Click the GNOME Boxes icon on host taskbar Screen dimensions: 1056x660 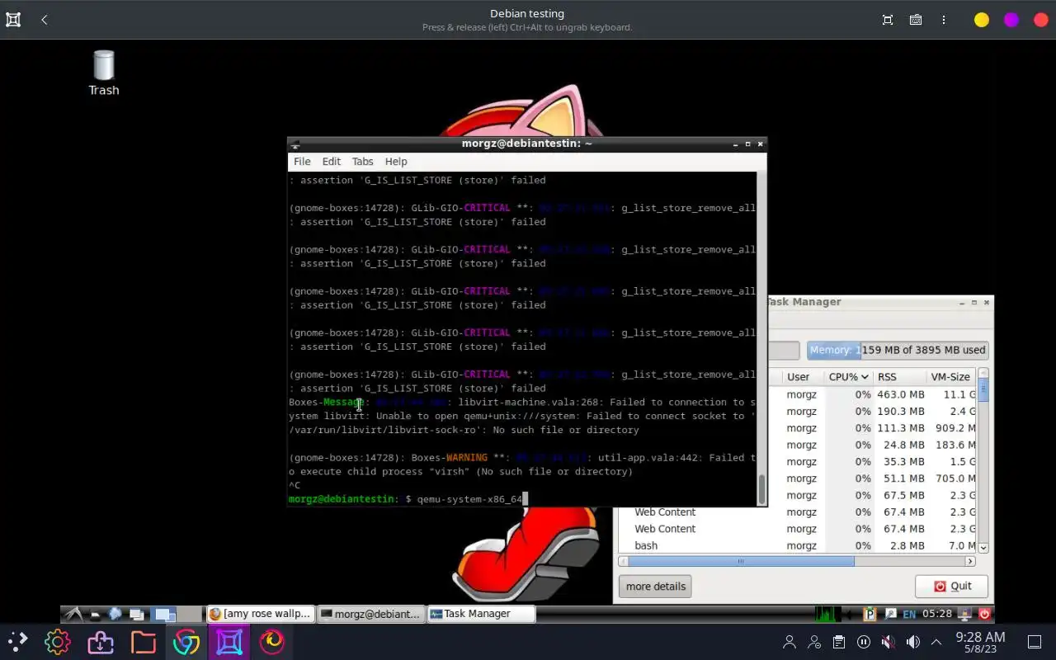pyautogui.click(x=229, y=642)
